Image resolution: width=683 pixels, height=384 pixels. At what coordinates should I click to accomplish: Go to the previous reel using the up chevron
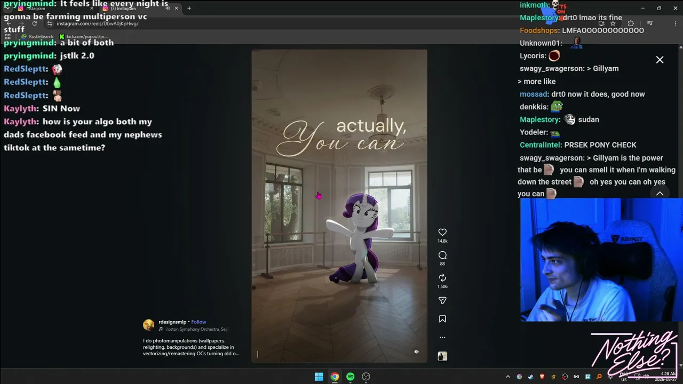tap(660, 194)
